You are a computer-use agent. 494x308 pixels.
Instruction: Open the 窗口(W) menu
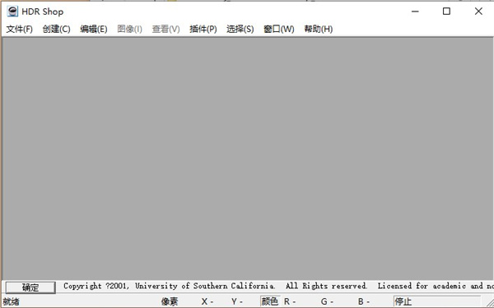click(279, 29)
